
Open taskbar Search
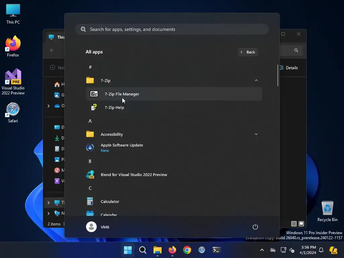(142, 250)
